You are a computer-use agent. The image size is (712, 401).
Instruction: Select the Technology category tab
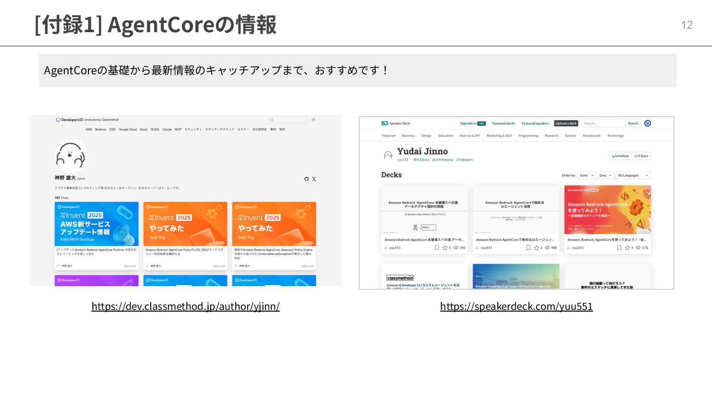click(616, 136)
